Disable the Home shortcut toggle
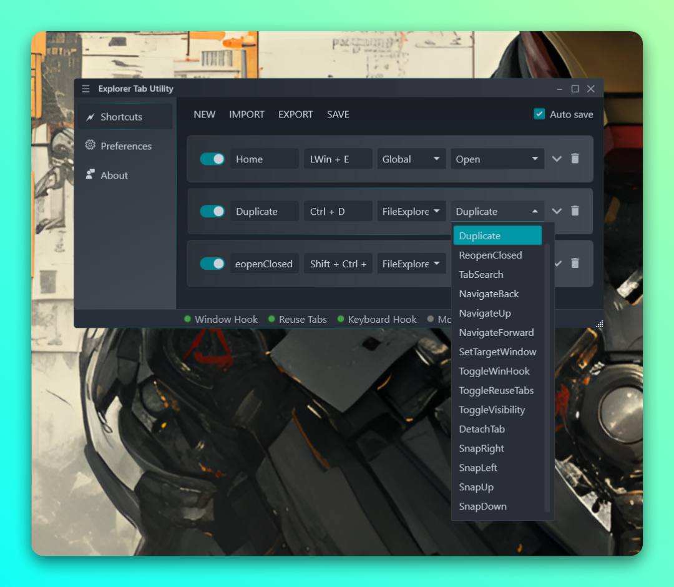Image resolution: width=674 pixels, height=587 pixels. coord(212,159)
